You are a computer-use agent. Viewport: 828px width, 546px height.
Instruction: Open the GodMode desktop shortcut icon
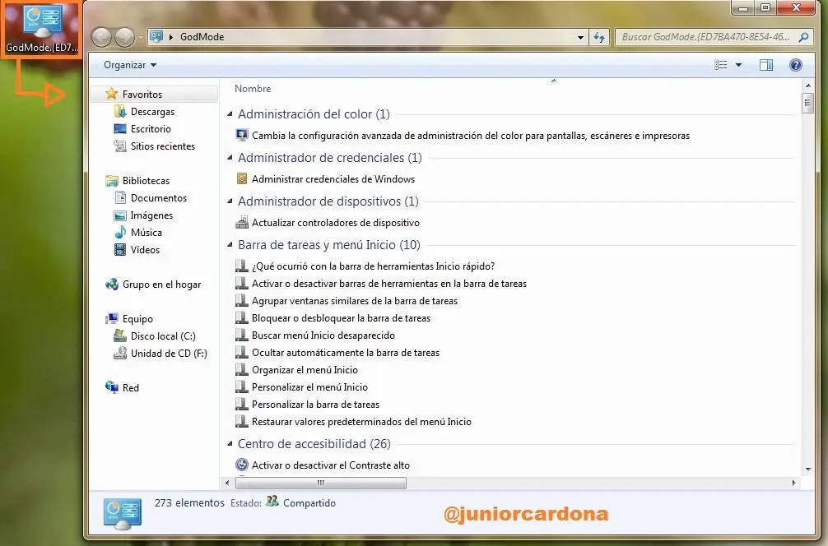(x=42, y=28)
